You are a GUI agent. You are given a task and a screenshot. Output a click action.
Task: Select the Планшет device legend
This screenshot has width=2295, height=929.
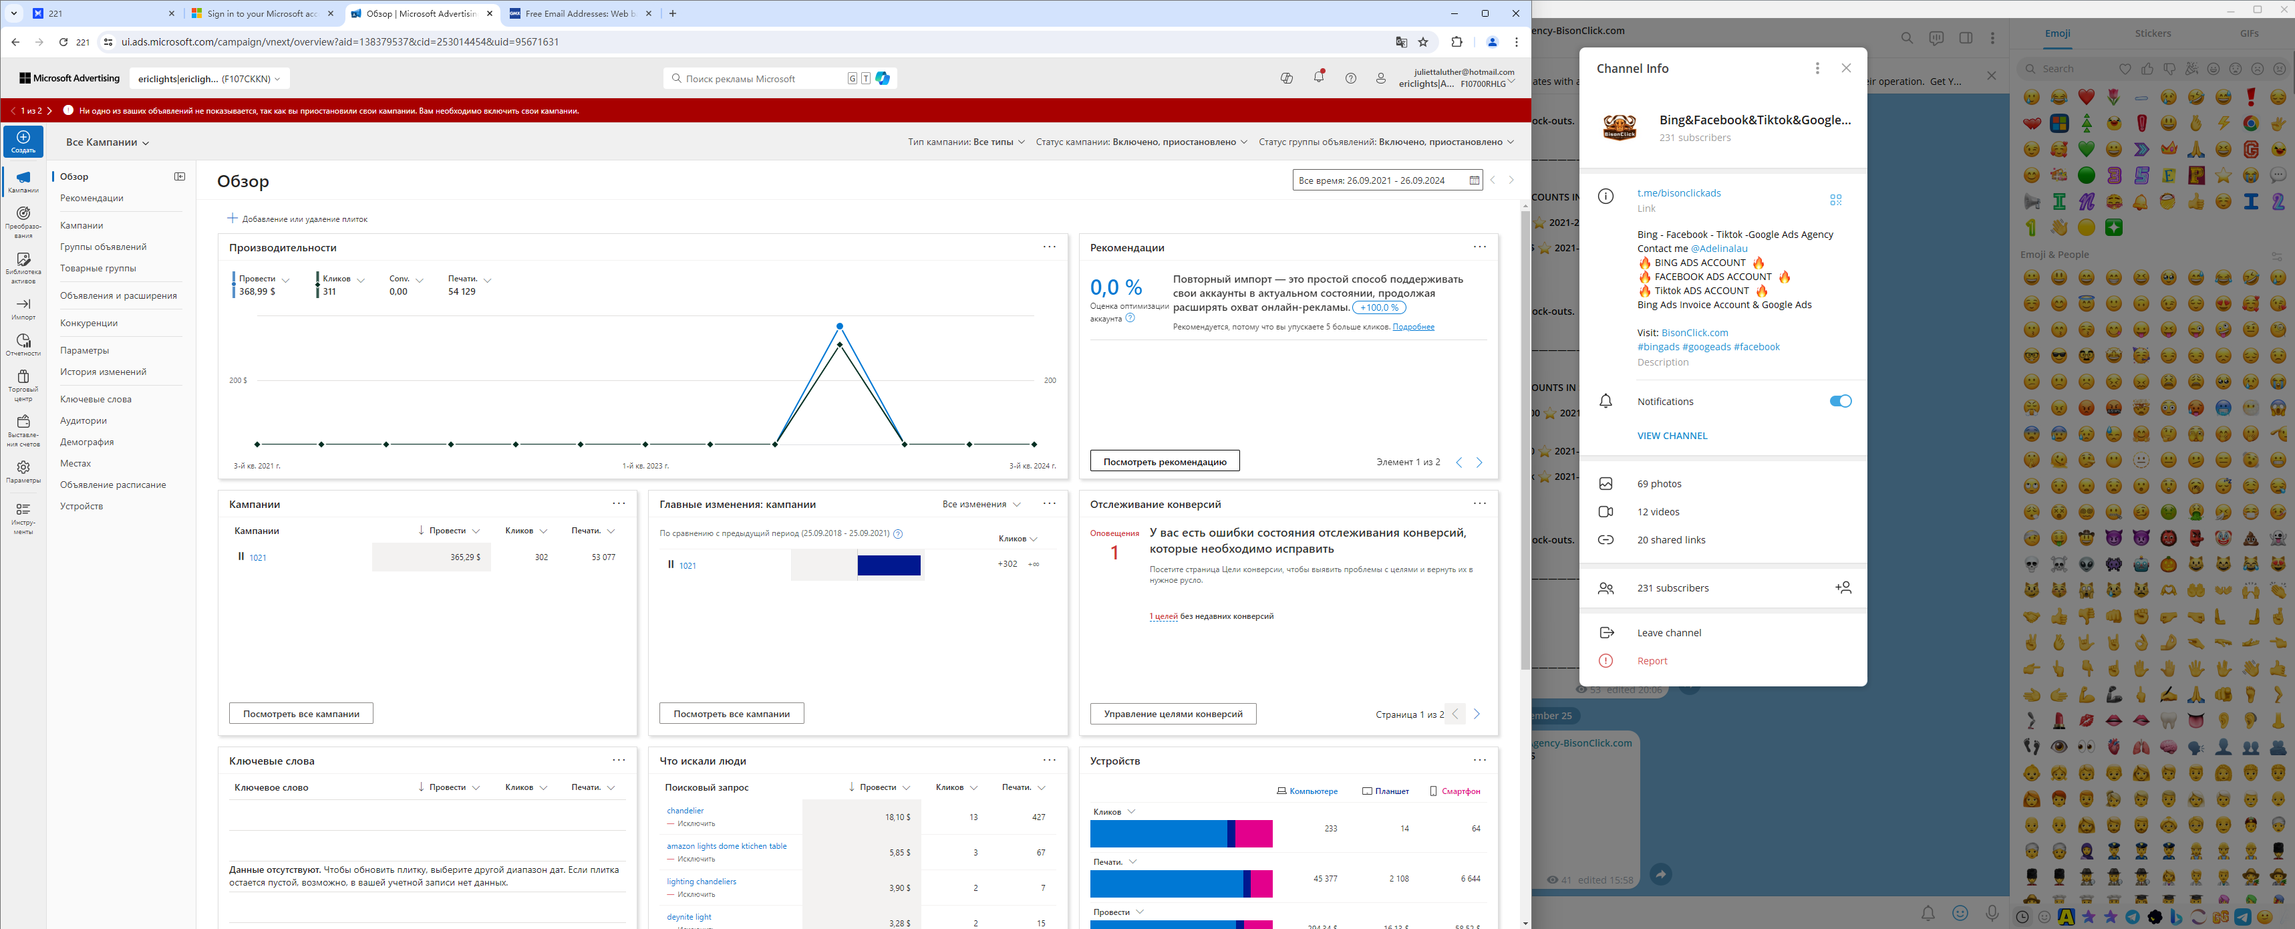1386,792
